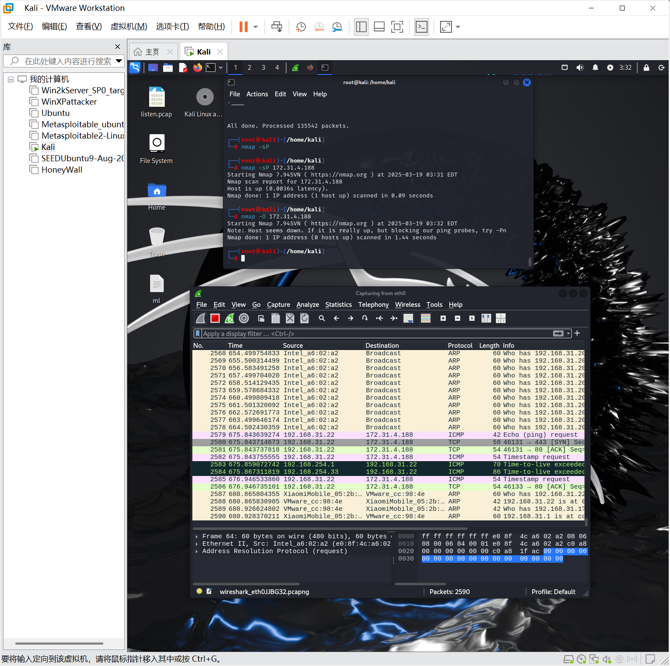The height and width of the screenshot is (666, 670).
Task: Restart the current capture in Wireshark
Action: coord(229,318)
